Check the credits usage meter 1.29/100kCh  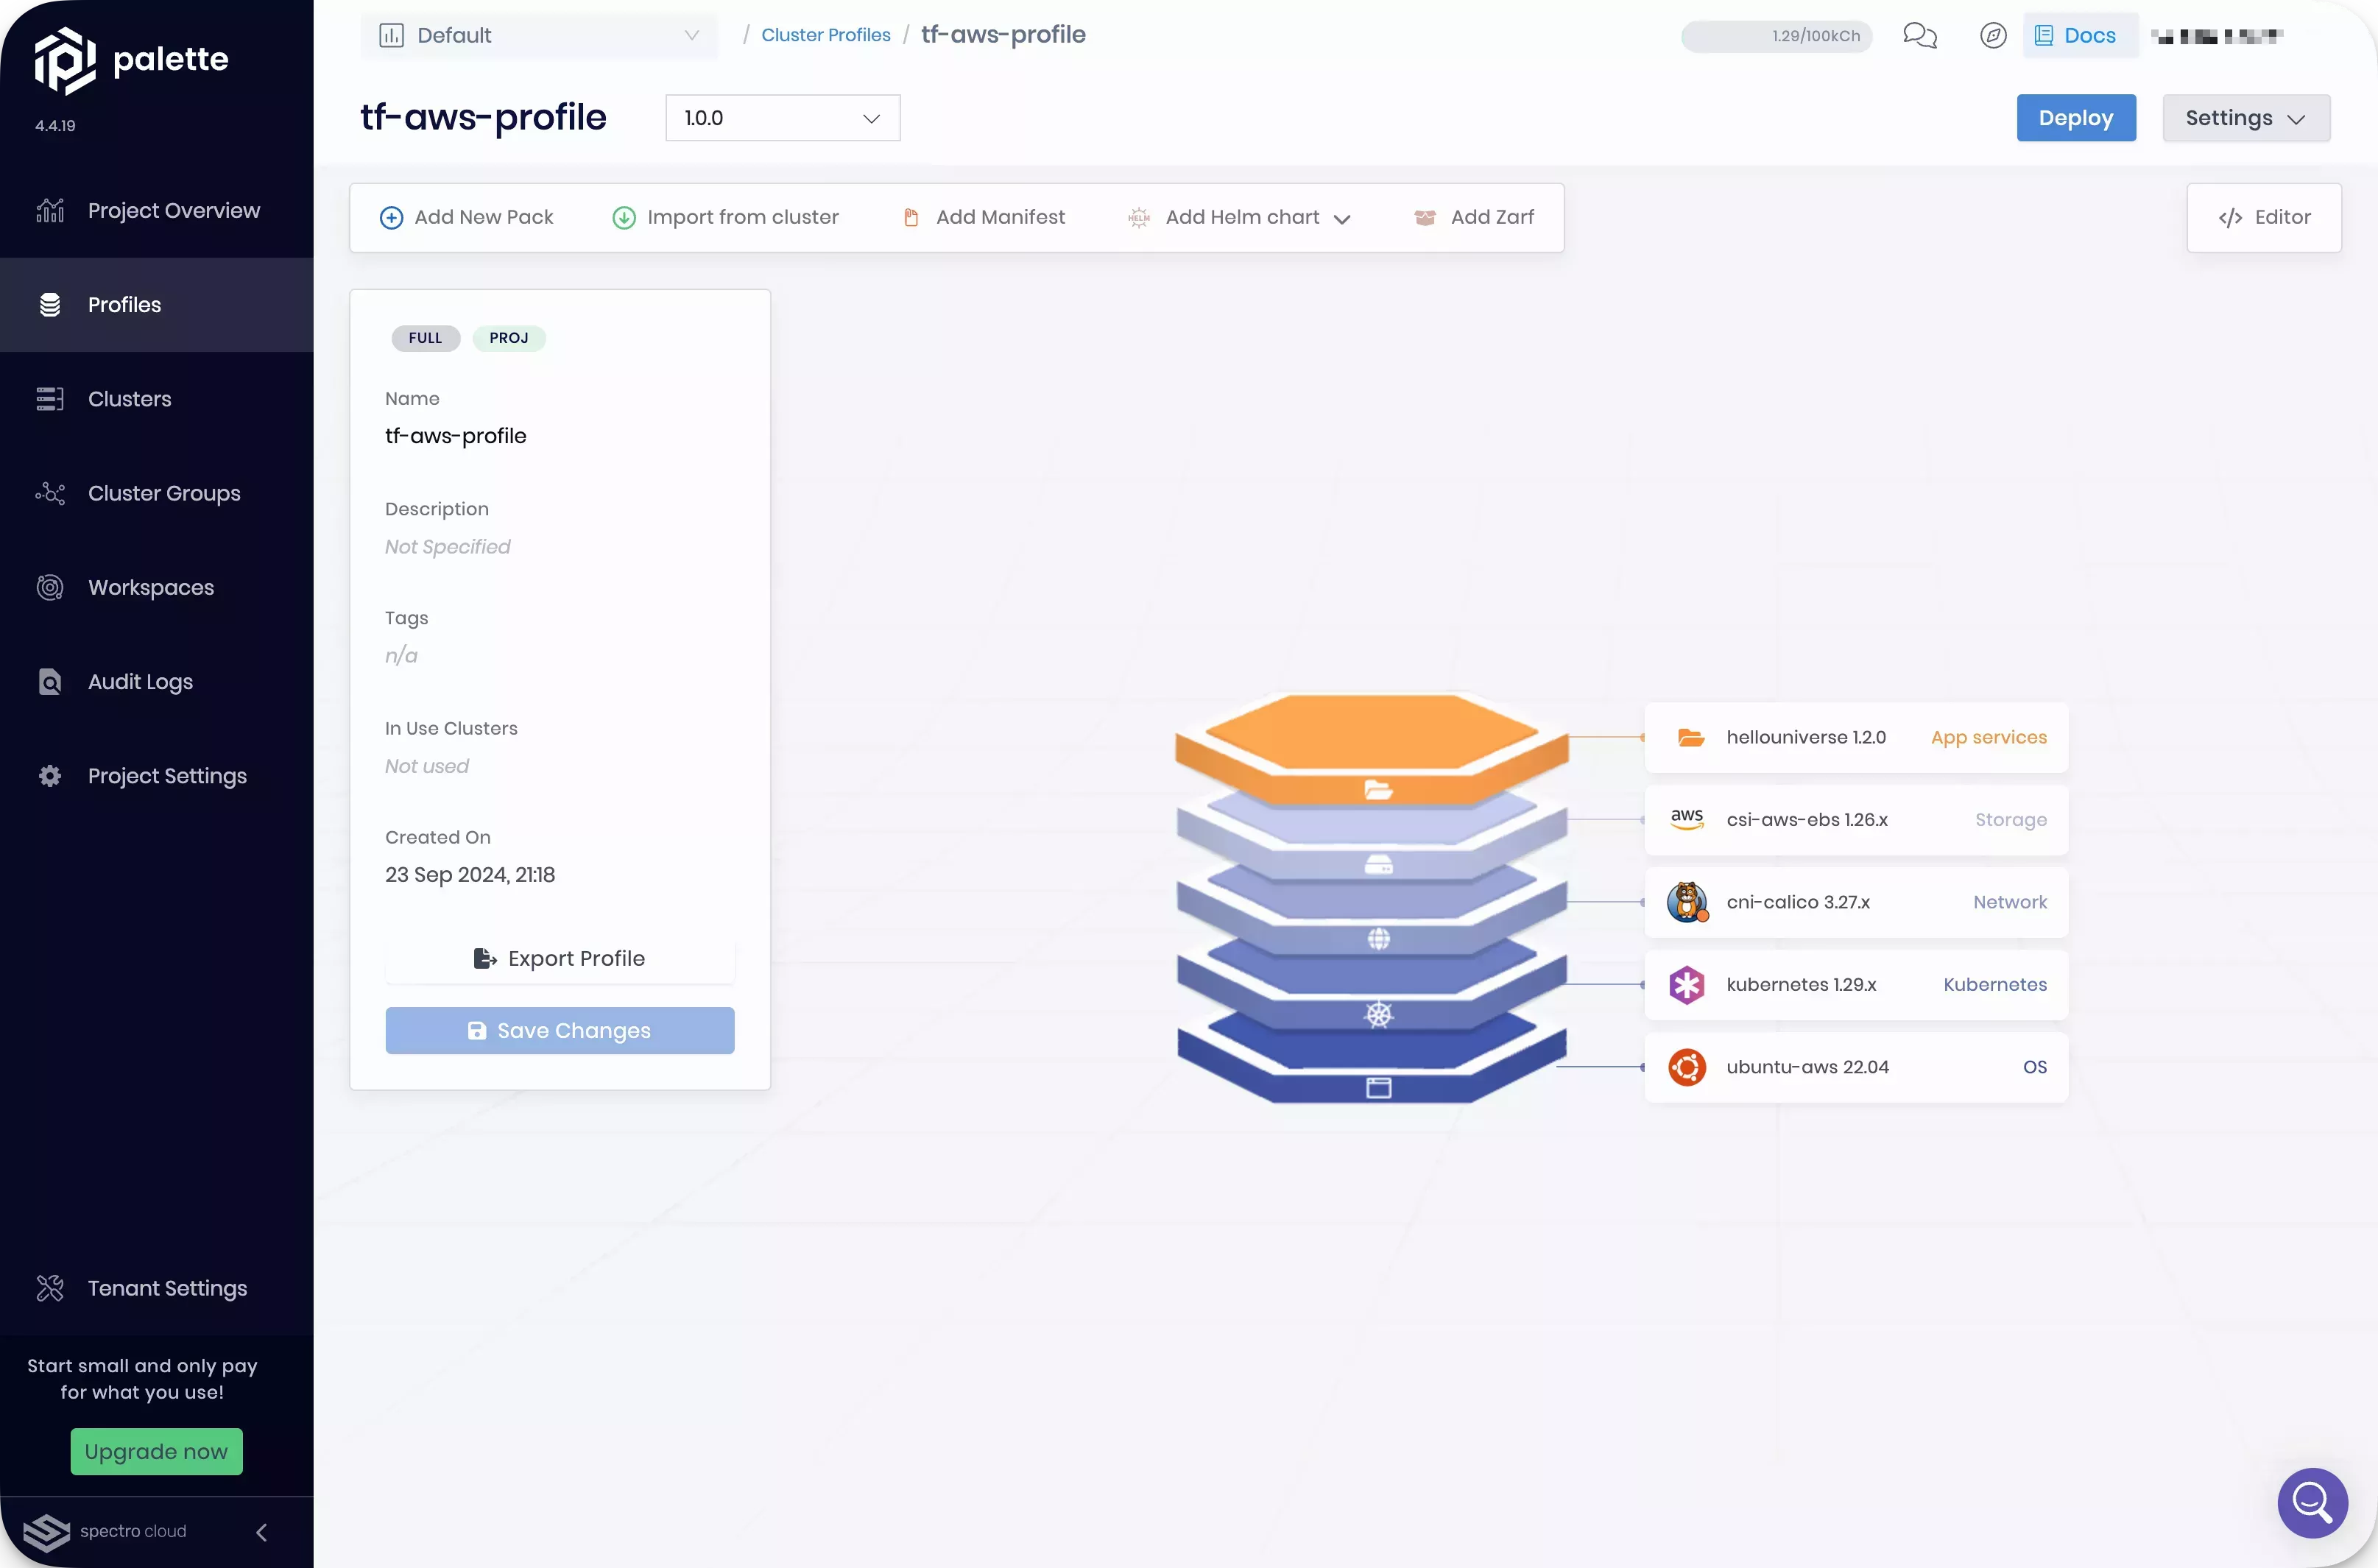coord(1775,35)
